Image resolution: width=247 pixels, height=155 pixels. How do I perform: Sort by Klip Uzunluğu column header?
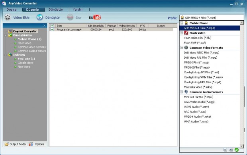coord(96,26)
